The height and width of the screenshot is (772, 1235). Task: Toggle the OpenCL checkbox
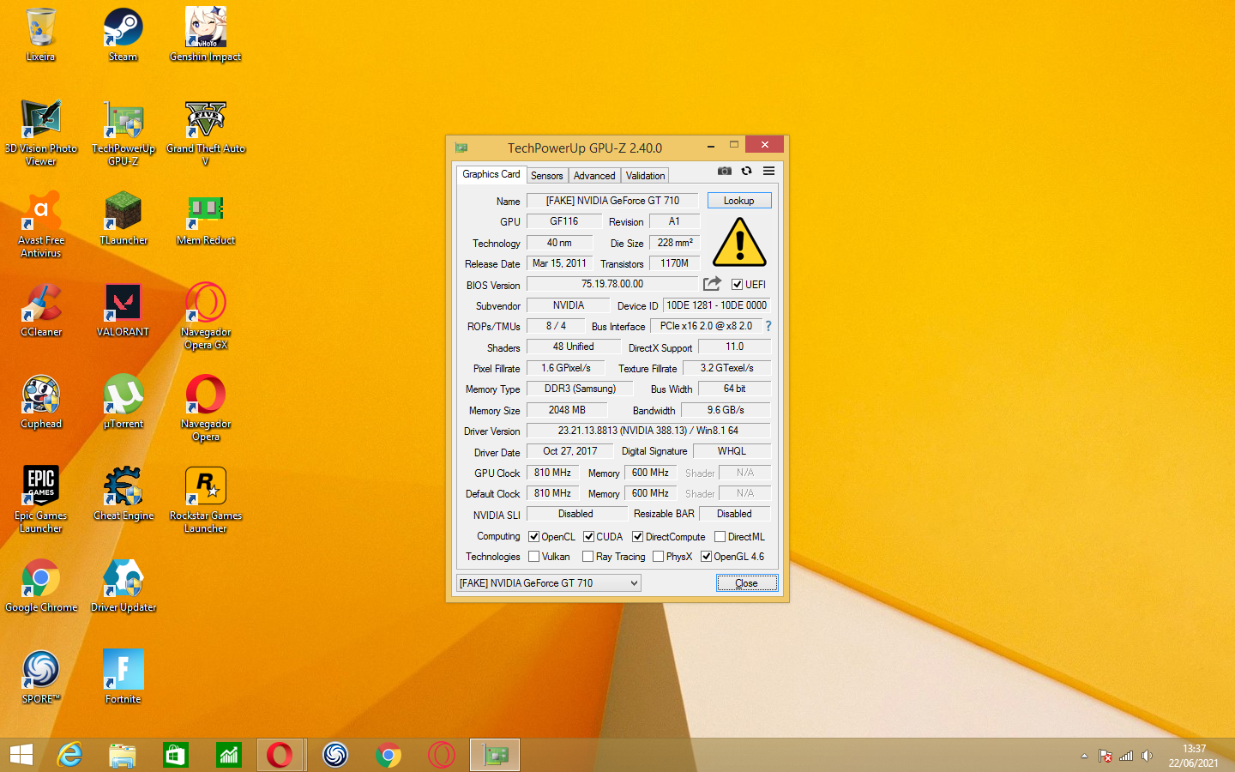[x=533, y=537]
